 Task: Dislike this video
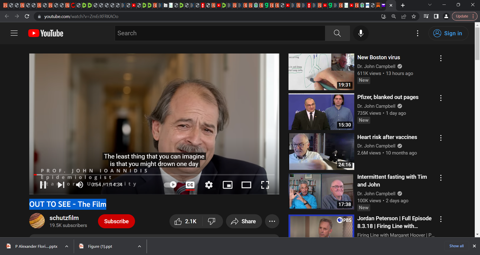[x=212, y=221]
